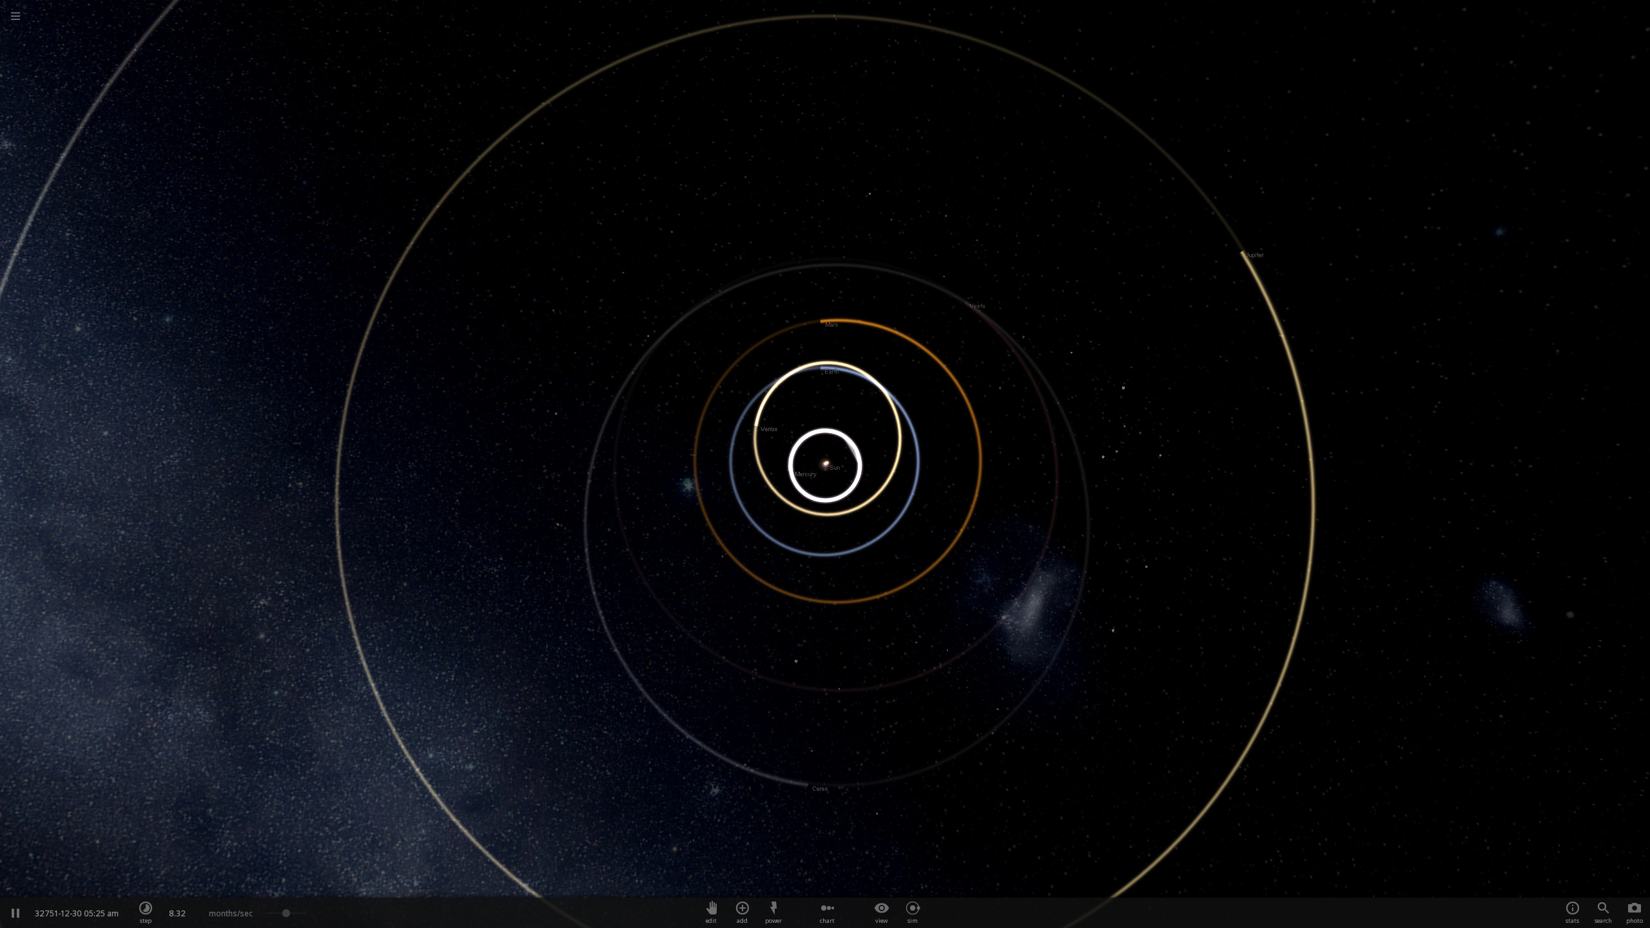Click the simulation speed slider handle

(286, 913)
